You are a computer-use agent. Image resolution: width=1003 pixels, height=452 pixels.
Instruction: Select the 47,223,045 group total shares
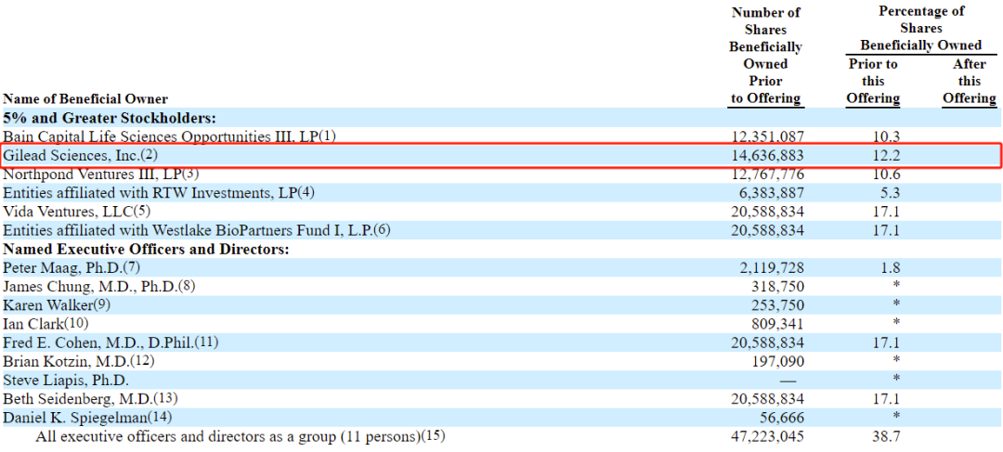768,436
